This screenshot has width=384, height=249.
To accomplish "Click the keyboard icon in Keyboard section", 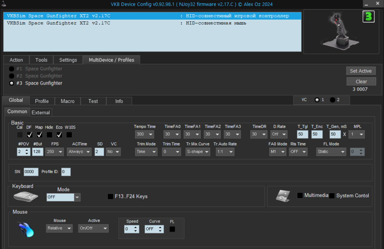I will point(26,197).
